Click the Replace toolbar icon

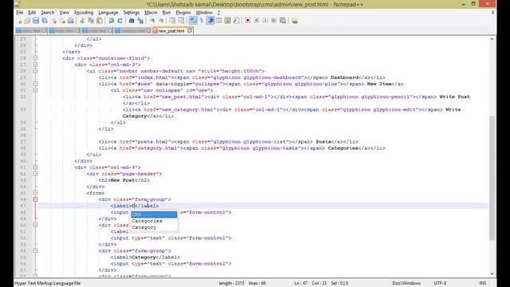[140, 21]
